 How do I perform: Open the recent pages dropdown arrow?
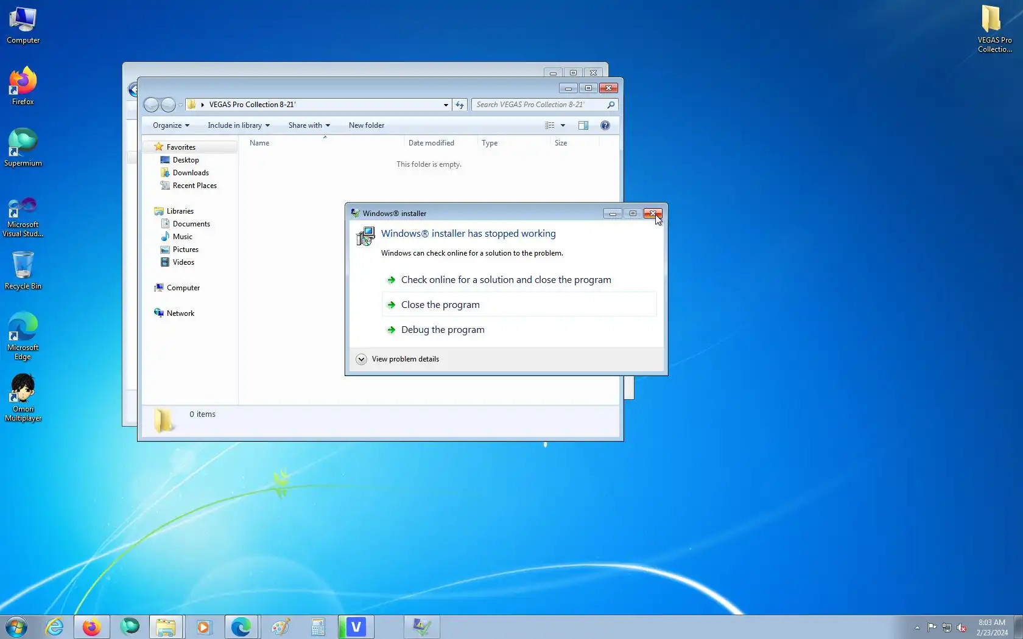180,105
